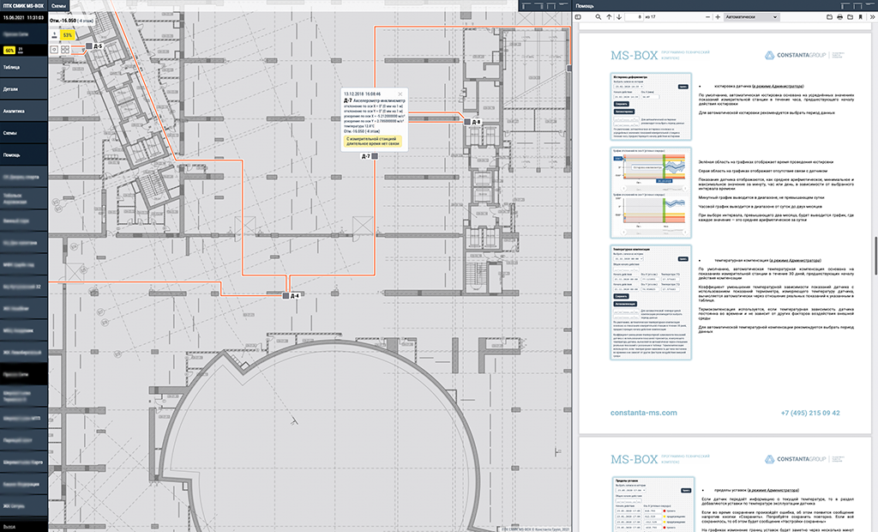
Task: Click the PDF page number field
Action: (x=636, y=16)
